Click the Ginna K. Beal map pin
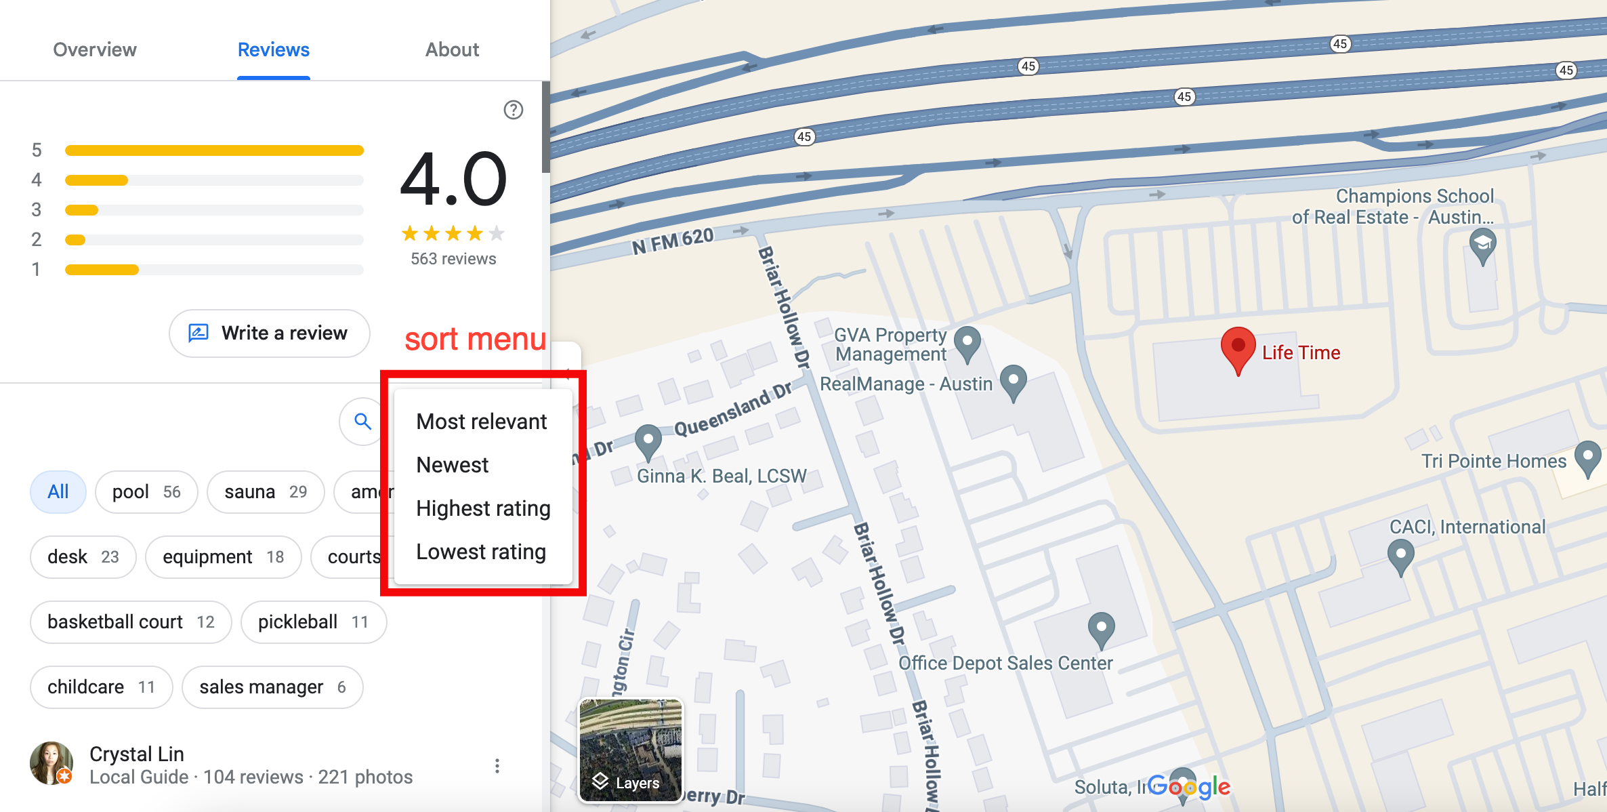This screenshot has height=812, width=1607. (648, 441)
